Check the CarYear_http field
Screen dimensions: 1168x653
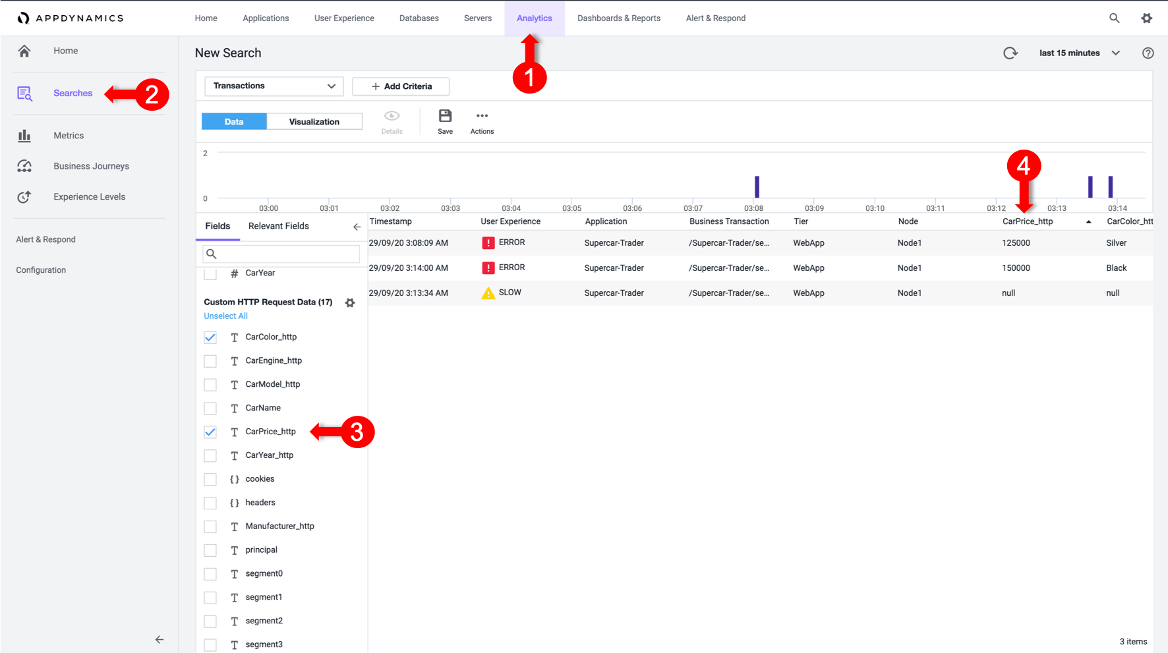coord(210,456)
